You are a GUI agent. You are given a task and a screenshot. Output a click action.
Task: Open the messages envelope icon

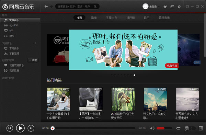click(x=172, y=7)
